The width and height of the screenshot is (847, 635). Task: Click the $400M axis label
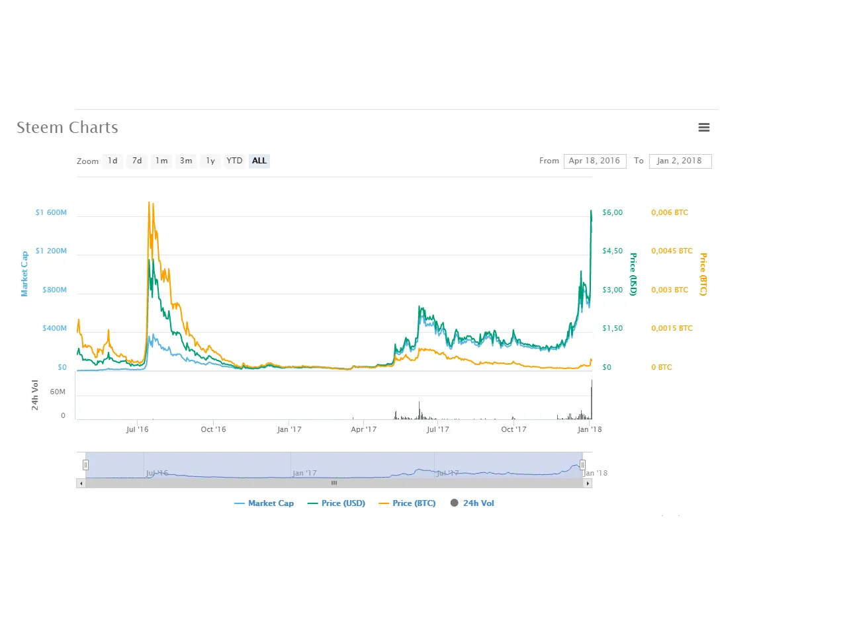click(x=54, y=328)
